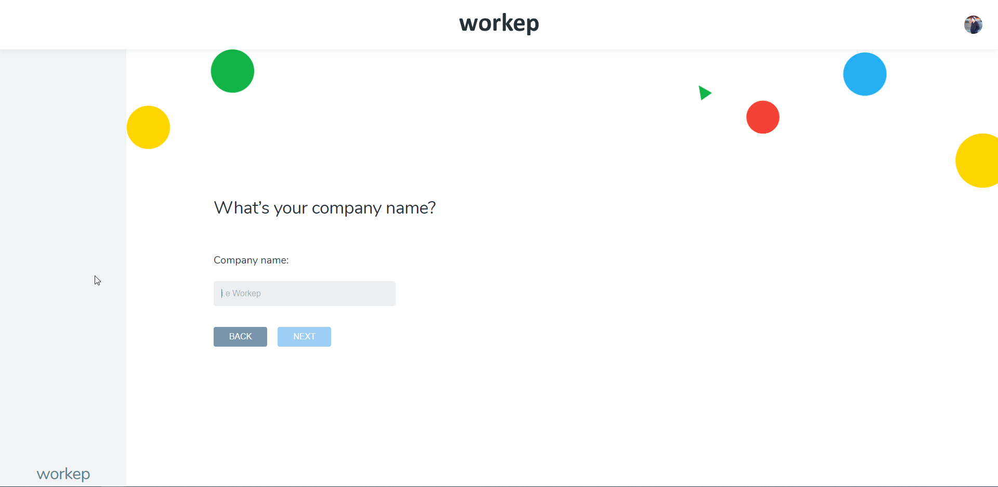Click the workep logo in the header
998x487 pixels.
pos(499,23)
